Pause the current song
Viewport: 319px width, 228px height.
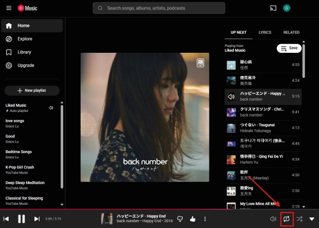click(21, 219)
